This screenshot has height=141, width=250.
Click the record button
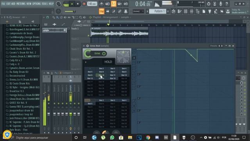tap(84, 4)
